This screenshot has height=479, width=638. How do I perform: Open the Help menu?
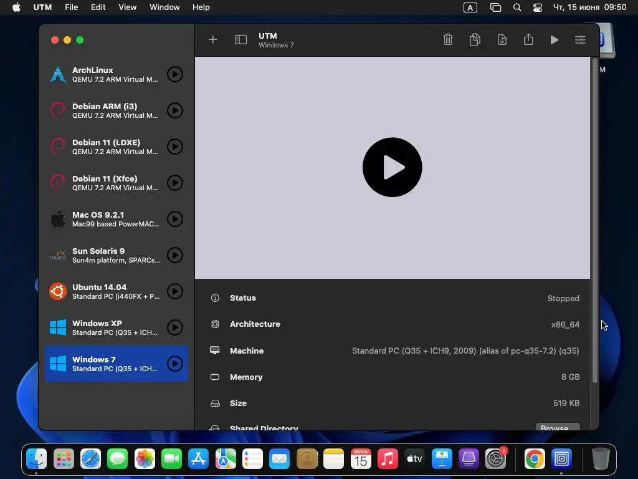coord(201,7)
